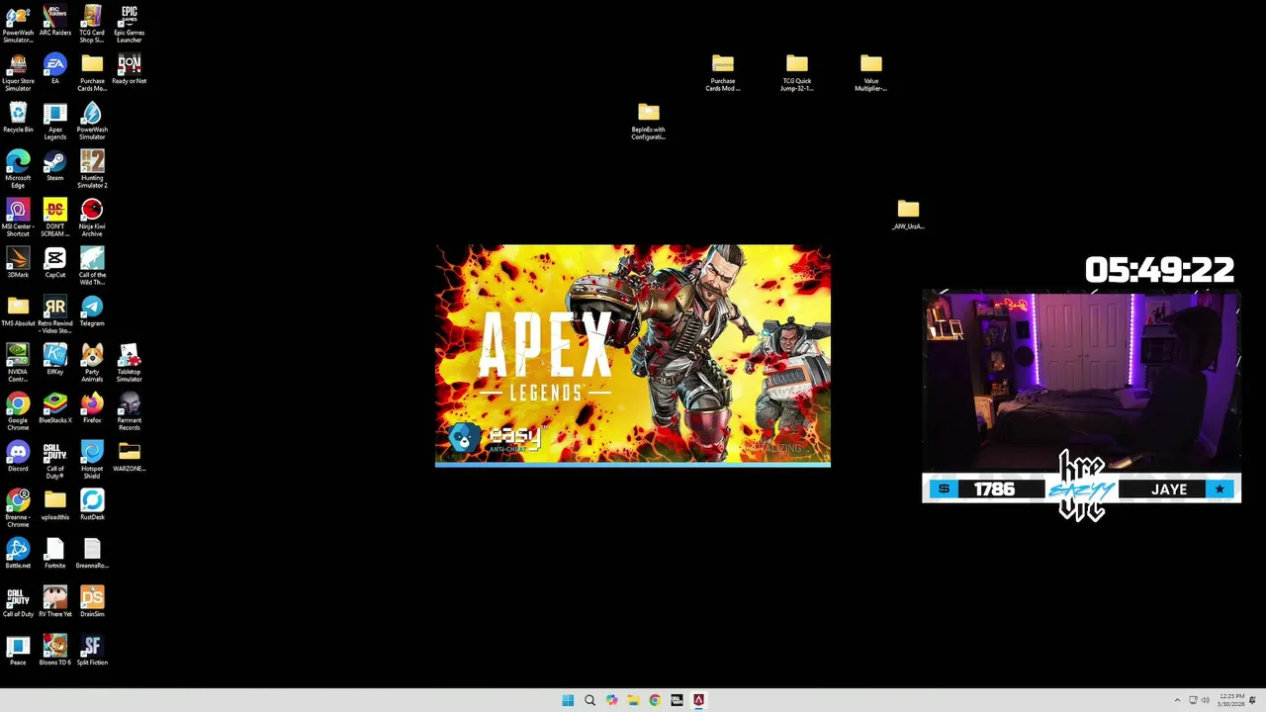
Task: Click the 05:49:22 timer overlay
Action: pos(1159,269)
